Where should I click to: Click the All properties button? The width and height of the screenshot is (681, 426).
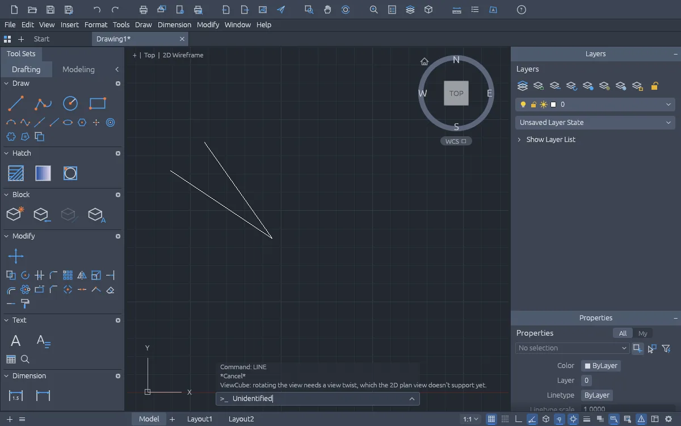click(x=623, y=333)
